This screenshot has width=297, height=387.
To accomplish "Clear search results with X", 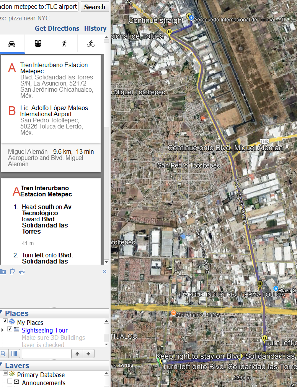I will [x=104, y=272].
